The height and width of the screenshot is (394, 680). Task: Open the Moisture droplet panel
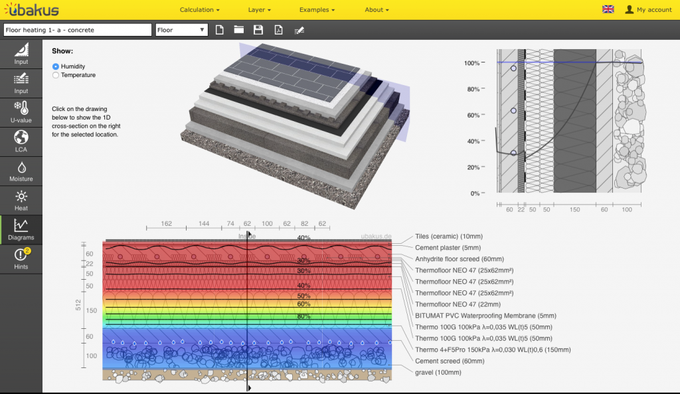point(21,170)
